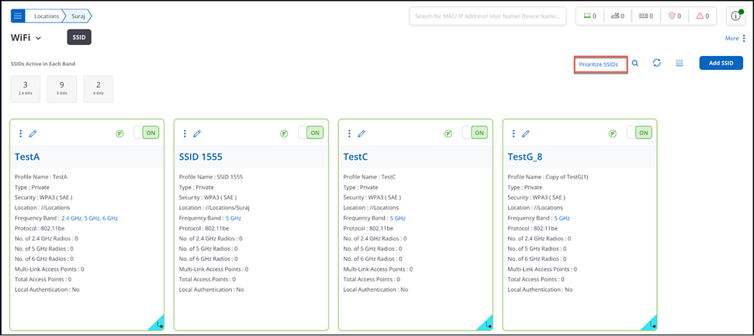This screenshot has width=754, height=336.
Task: Edit TestA SSID with pencil icon
Action: click(x=33, y=133)
